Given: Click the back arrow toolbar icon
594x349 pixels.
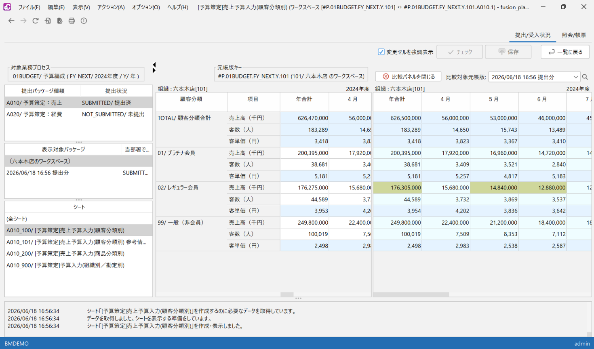Looking at the screenshot, I should coord(11,21).
